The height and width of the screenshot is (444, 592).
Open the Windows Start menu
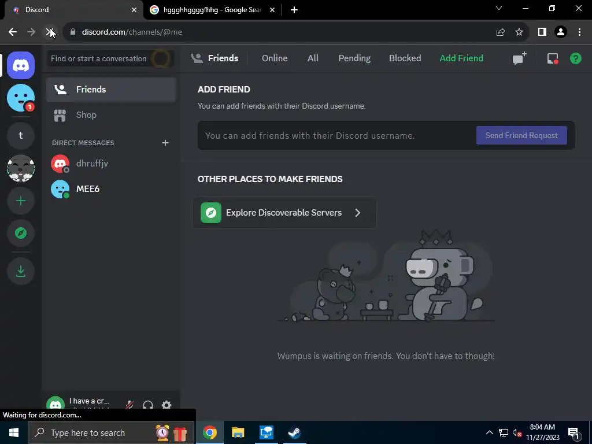click(14, 432)
